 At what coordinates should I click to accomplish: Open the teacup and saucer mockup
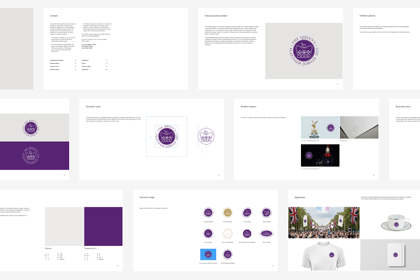click(396, 222)
